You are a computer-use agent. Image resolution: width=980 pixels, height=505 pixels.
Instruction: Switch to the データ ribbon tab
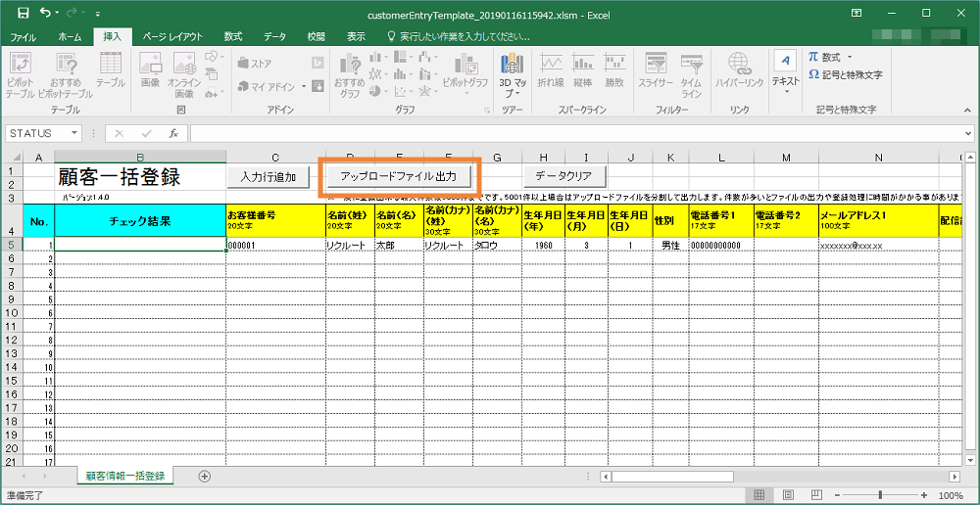(275, 37)
